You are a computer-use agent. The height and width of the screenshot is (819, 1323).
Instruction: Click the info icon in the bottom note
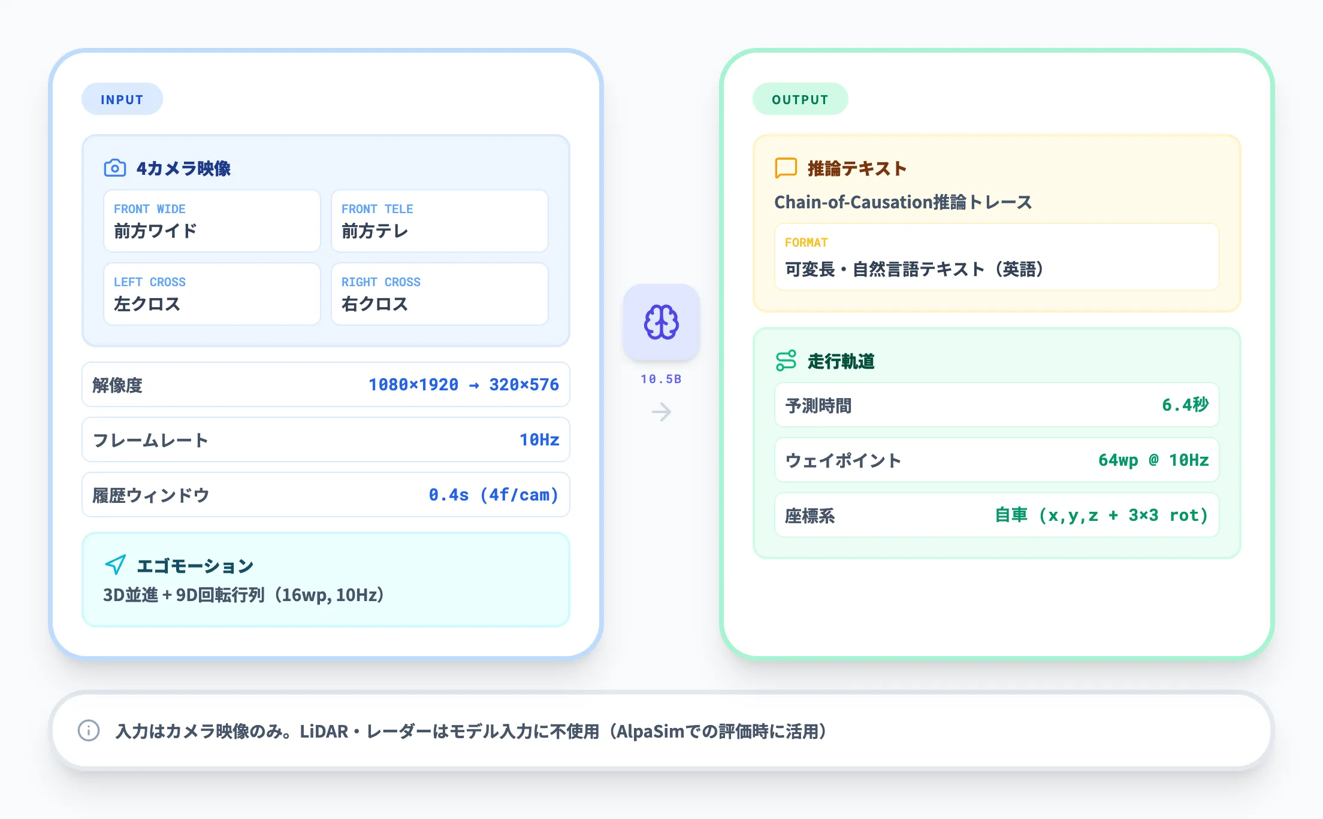[x=89, y=732]
